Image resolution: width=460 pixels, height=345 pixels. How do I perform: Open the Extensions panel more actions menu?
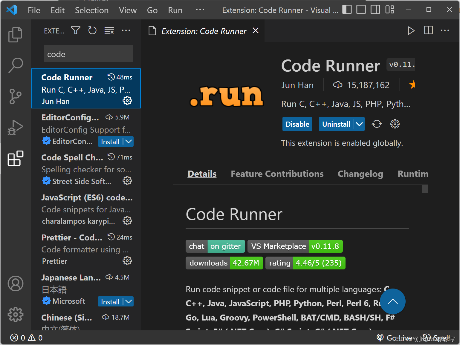[x=126, y=30]
